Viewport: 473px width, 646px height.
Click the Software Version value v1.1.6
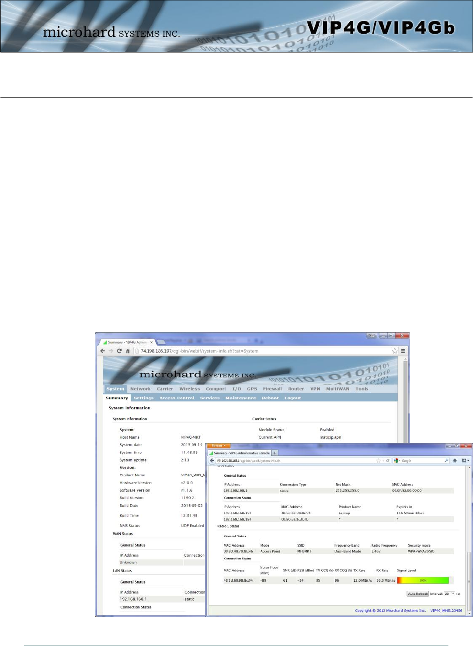click(187, 490)
